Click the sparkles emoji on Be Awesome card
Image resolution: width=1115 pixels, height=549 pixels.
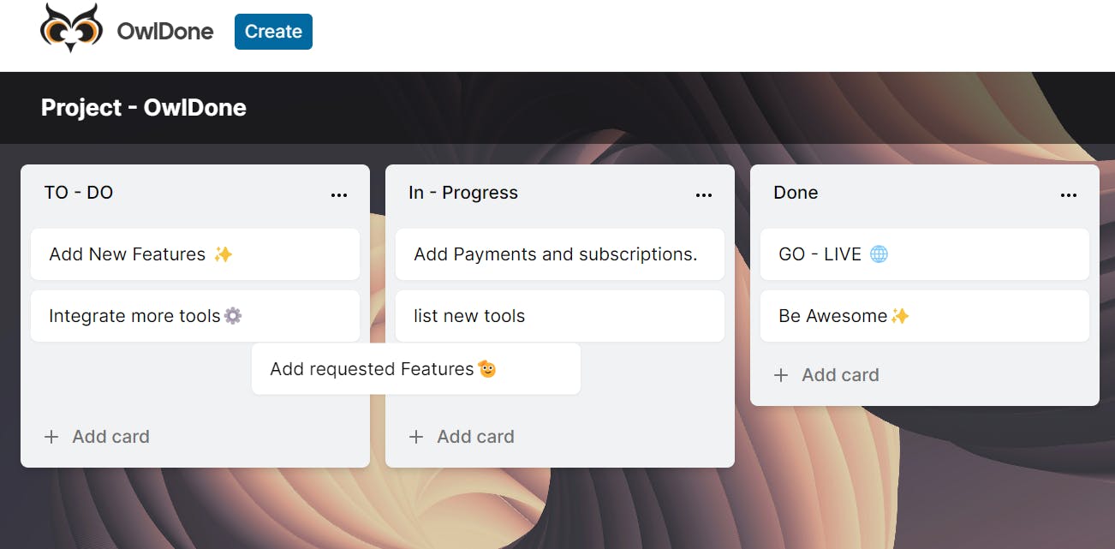click(x=900, y=316)
